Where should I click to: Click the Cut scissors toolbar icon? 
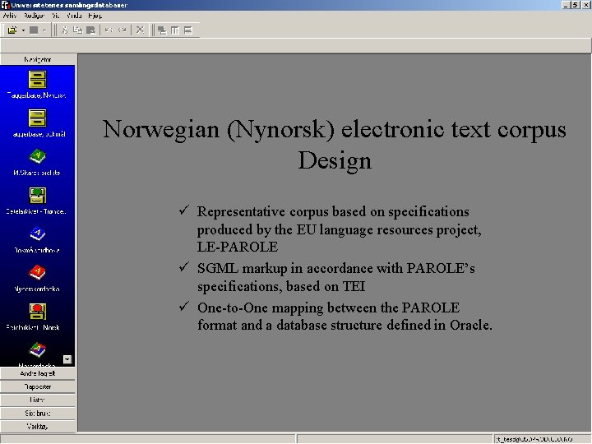[65, 30]
